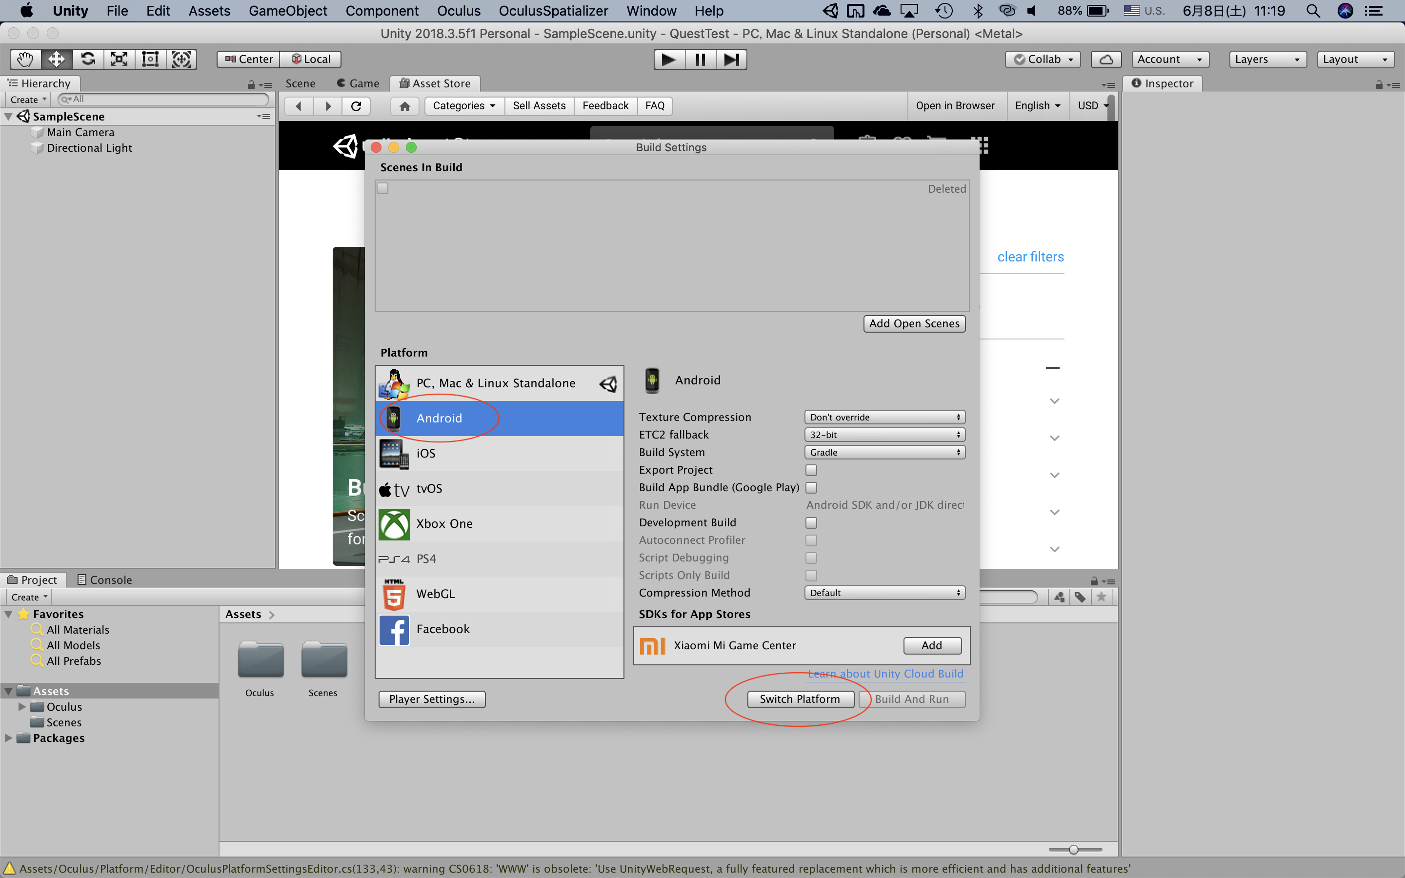
Task: Select the Rect transform tool
Action: [150, 59]
